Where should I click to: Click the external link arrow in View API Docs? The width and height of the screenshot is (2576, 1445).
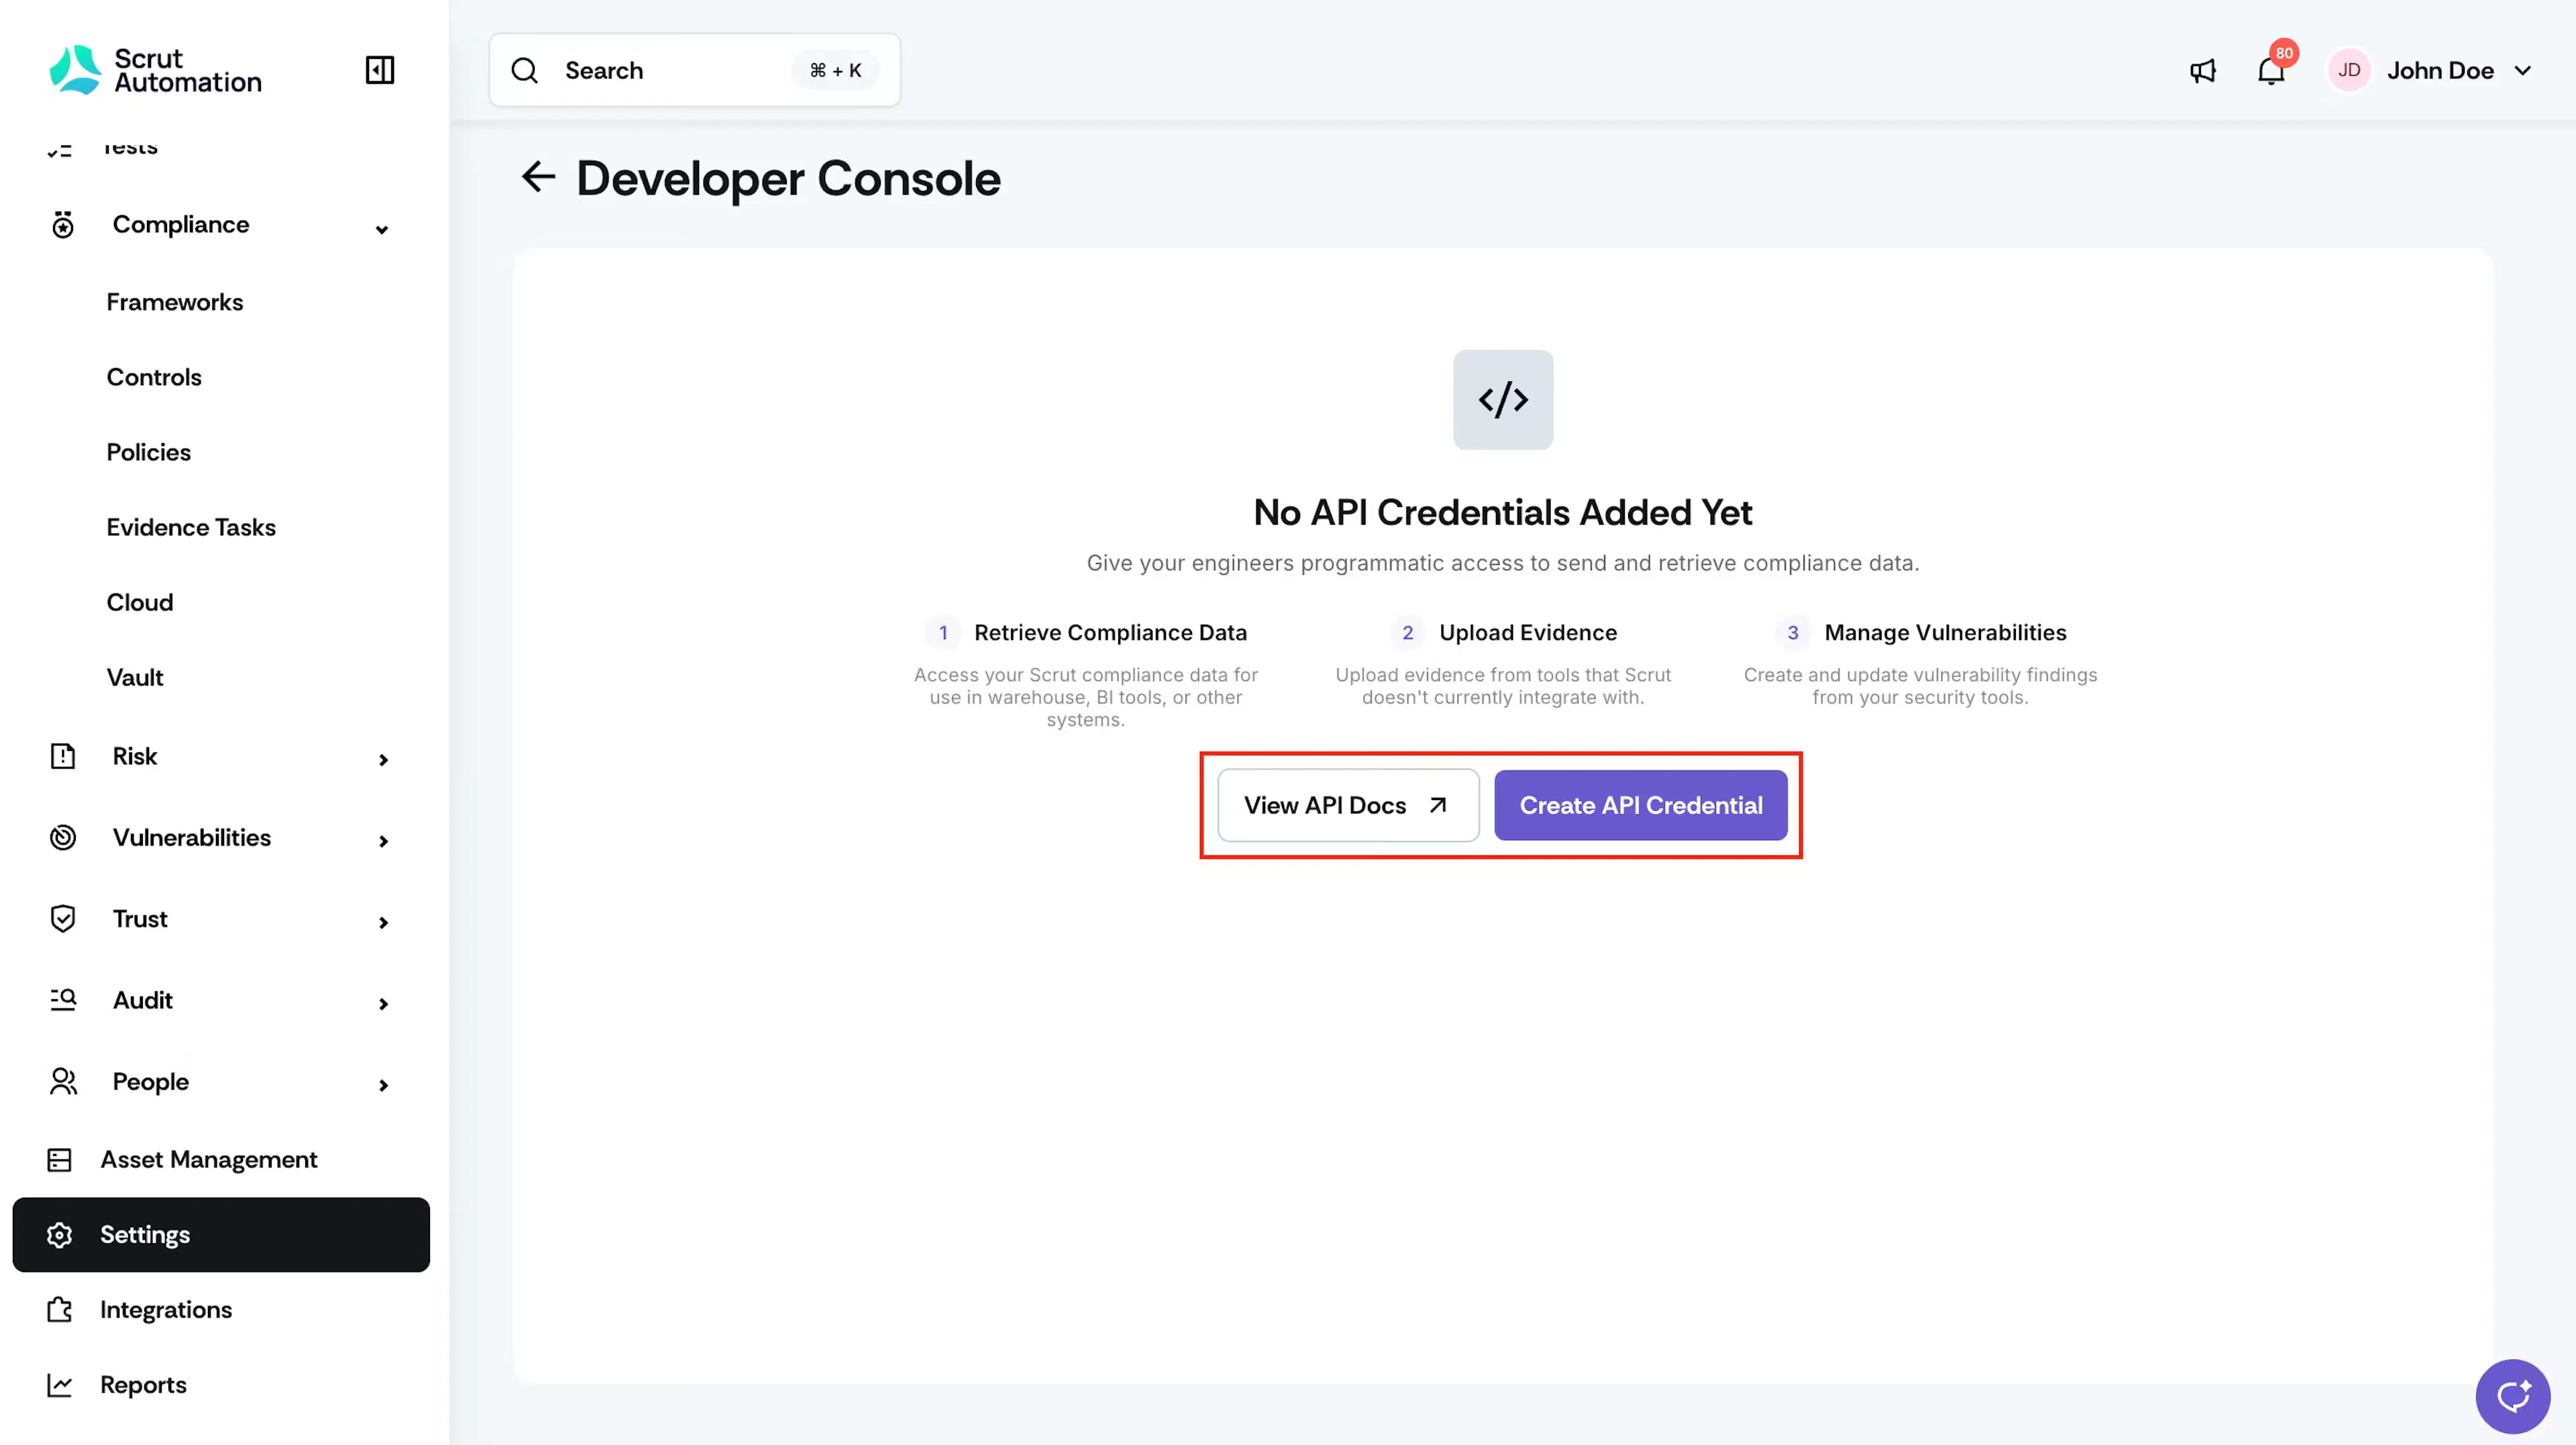pyautogui.click(x=1438, y=805)
